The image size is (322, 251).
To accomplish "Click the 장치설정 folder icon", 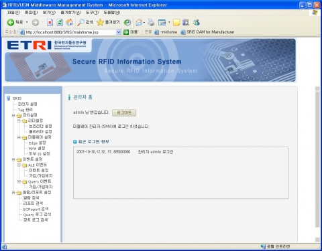I will [x=19, y=115].
